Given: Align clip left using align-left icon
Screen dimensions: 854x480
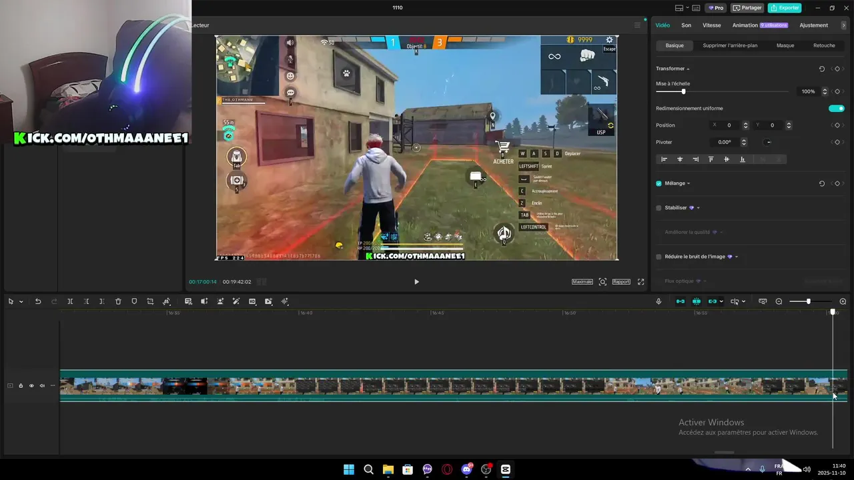Looking at the screenshot, I should (664, 159).
